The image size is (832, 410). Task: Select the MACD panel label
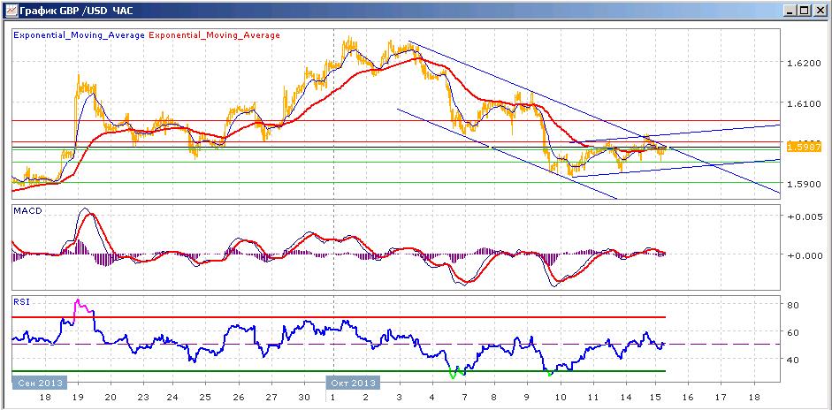coord(27,211)
